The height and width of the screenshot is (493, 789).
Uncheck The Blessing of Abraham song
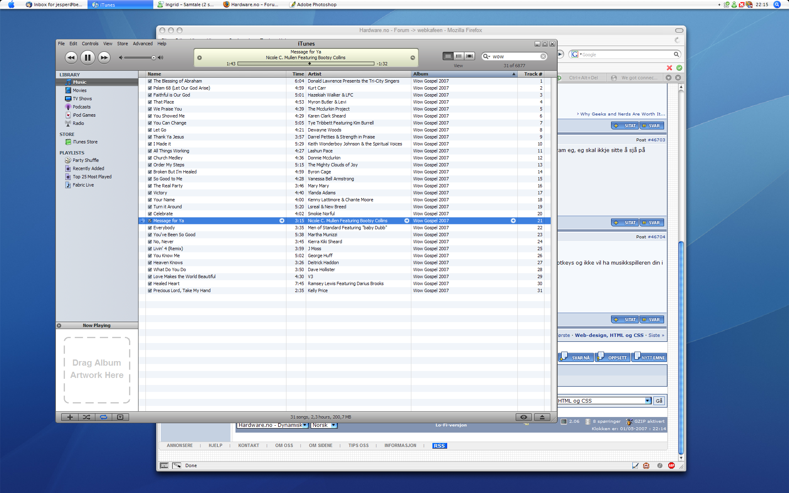click(x=150, y=81)
